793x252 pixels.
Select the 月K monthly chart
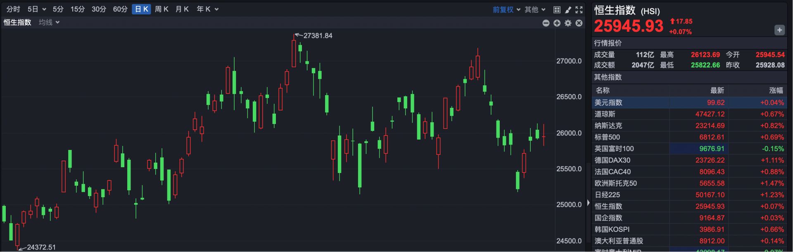click(182, 9)
